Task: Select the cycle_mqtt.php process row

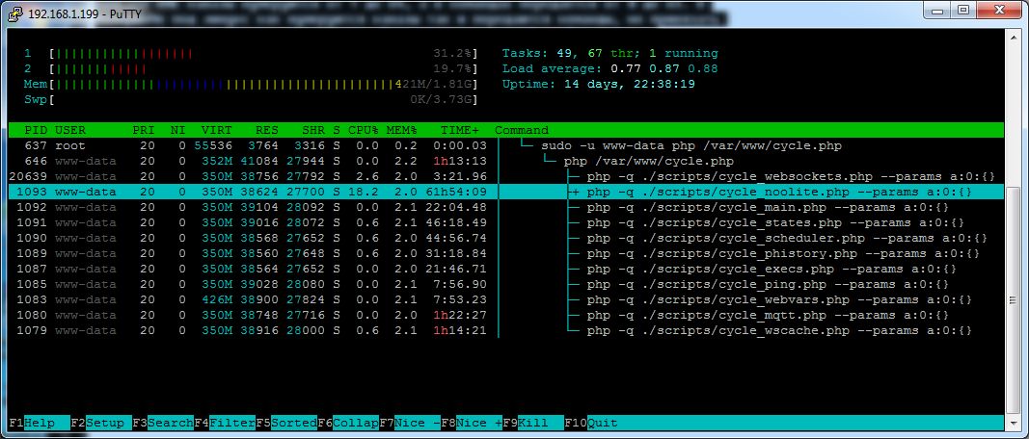Action: [x=506, y=315]
